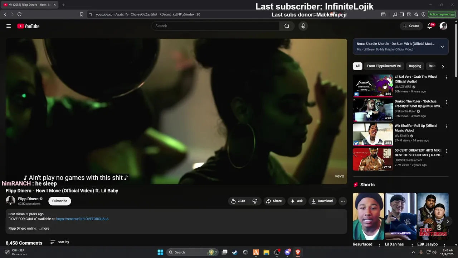Show more Shorts with right arrow
The image size is (458, 258).
pyautogui.click(x=448, y=221)
